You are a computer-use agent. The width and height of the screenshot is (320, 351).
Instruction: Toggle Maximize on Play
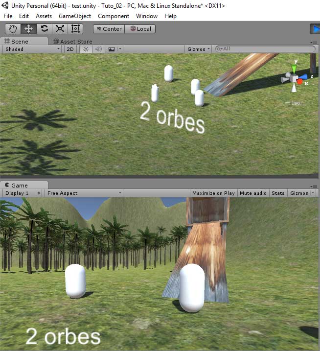pyautogui.click(x=213, y=193)
